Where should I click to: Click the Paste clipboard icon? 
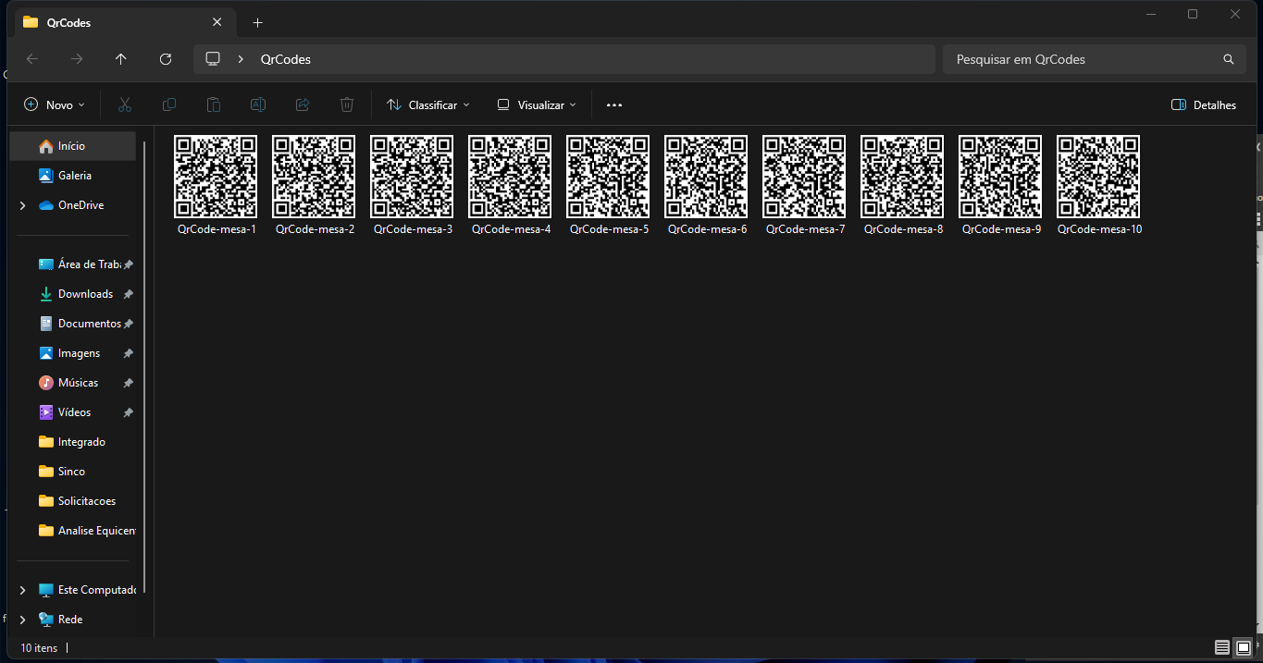[x=214, y=105]
